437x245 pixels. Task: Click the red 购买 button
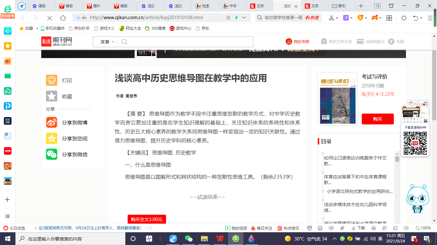377,119
